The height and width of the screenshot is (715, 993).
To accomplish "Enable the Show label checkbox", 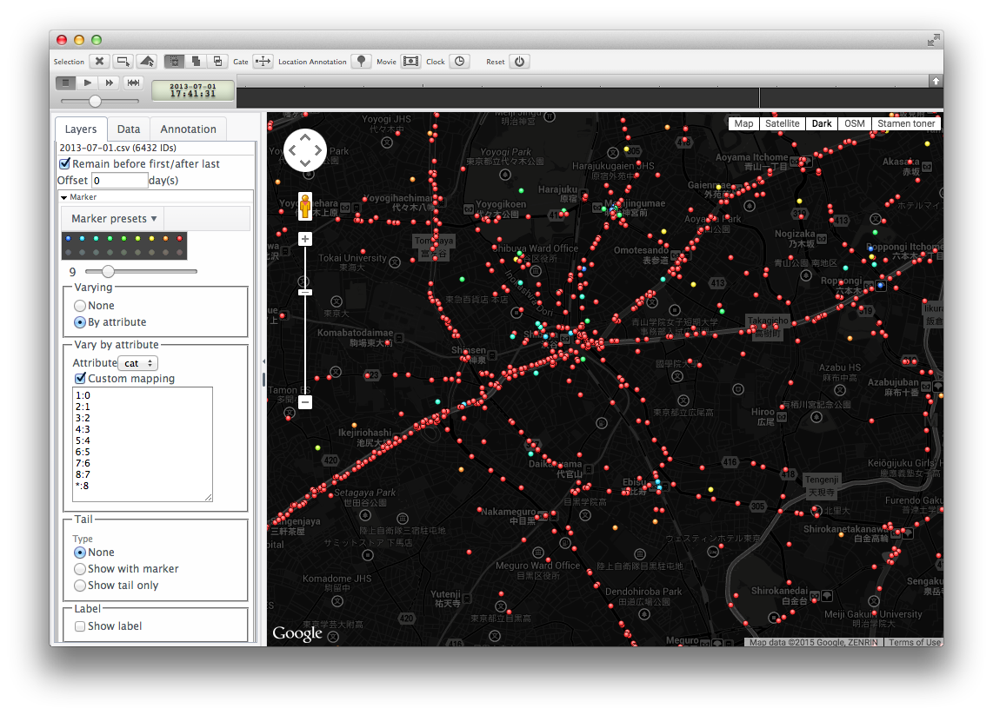I will [80, 626].
